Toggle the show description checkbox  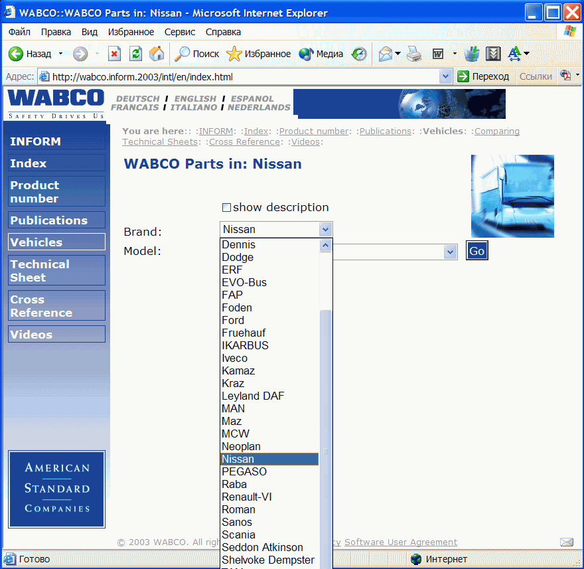pos(226,208)
